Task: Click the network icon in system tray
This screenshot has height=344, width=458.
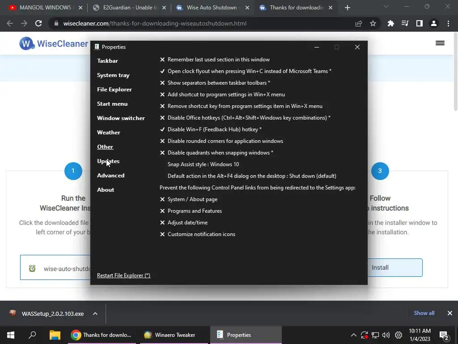Action: tap(375, 335)
